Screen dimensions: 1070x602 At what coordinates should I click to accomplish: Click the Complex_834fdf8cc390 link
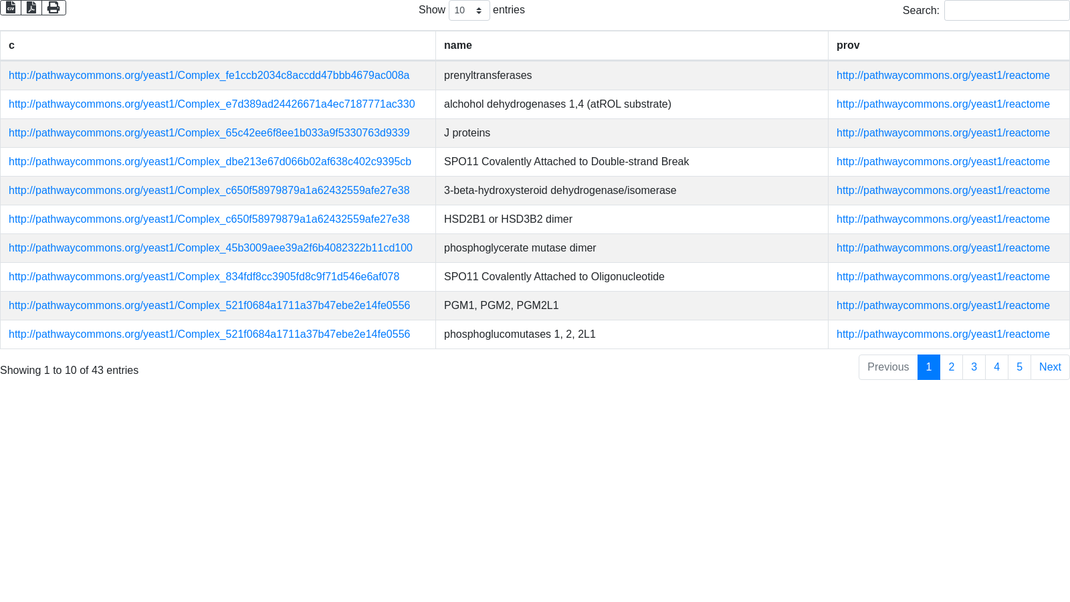point(204,277)
